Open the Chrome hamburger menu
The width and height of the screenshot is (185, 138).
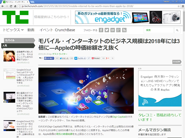click(x=183, y=6)
